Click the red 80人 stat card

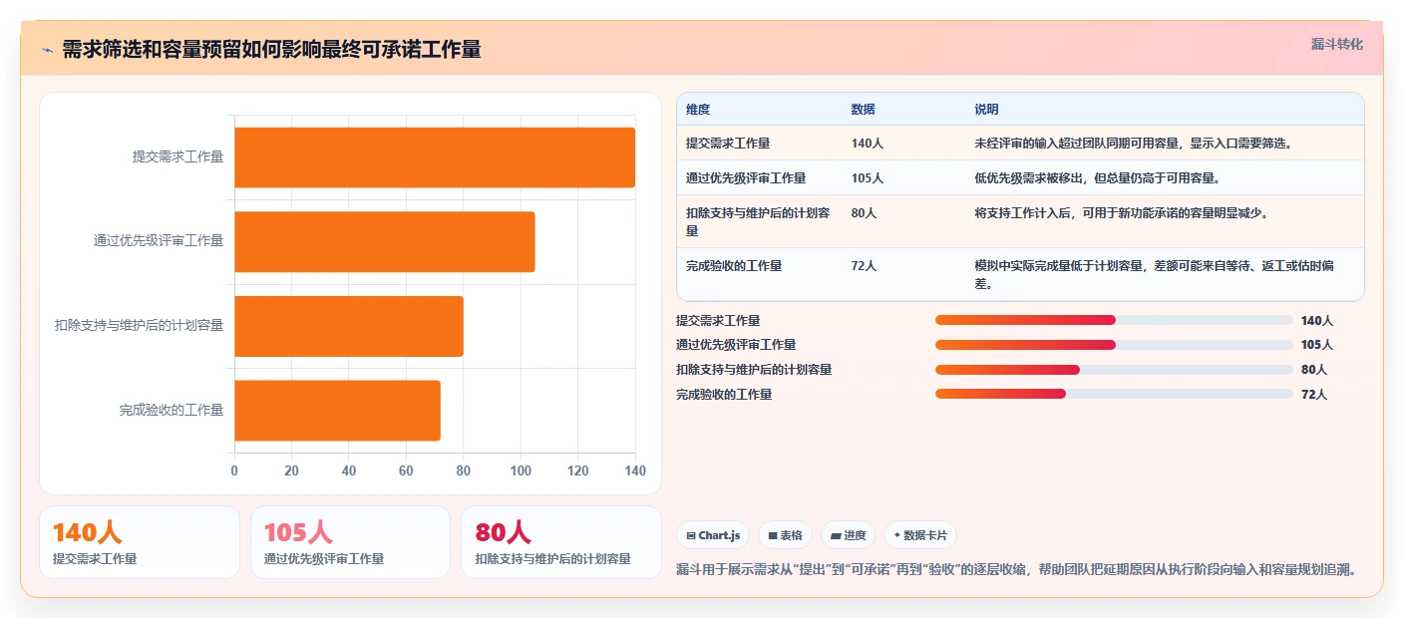click(x=561, y=542)
